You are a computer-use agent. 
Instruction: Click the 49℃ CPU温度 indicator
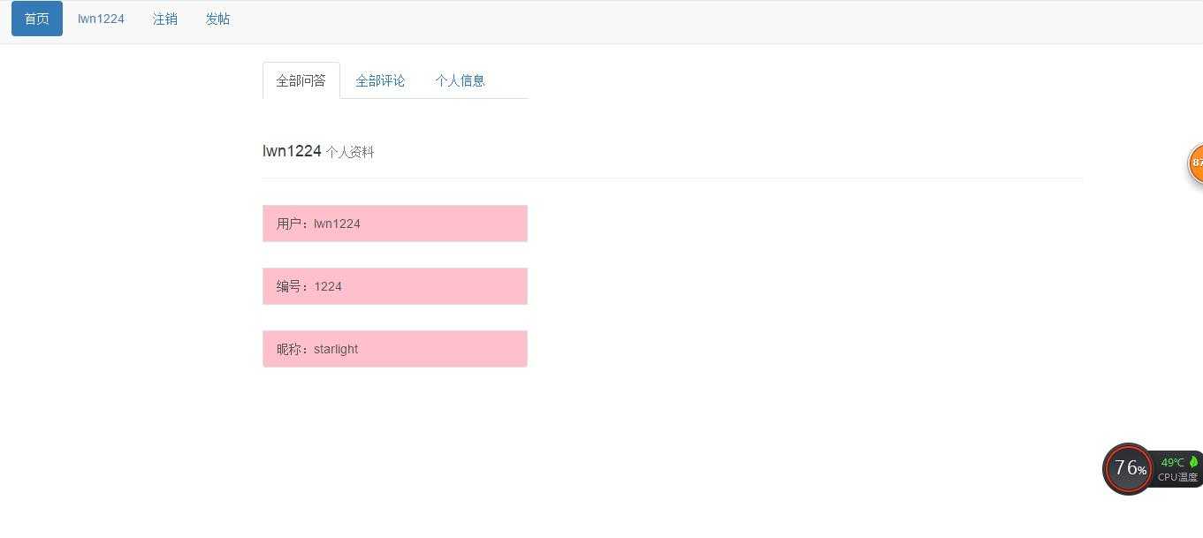(1177, 469)
